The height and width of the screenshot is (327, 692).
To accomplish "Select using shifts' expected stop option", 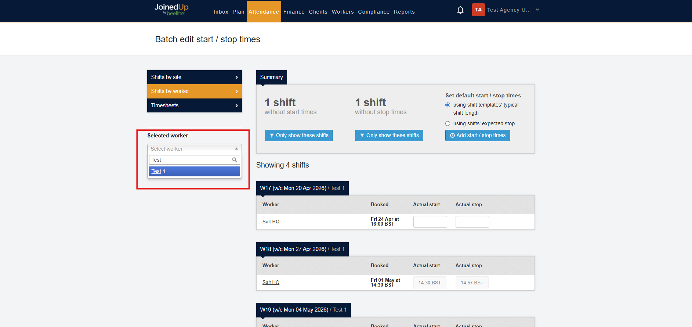I will click(448, 123).
